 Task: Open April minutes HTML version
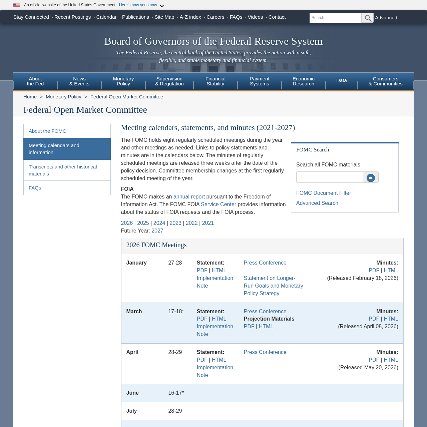click(391, 360)
